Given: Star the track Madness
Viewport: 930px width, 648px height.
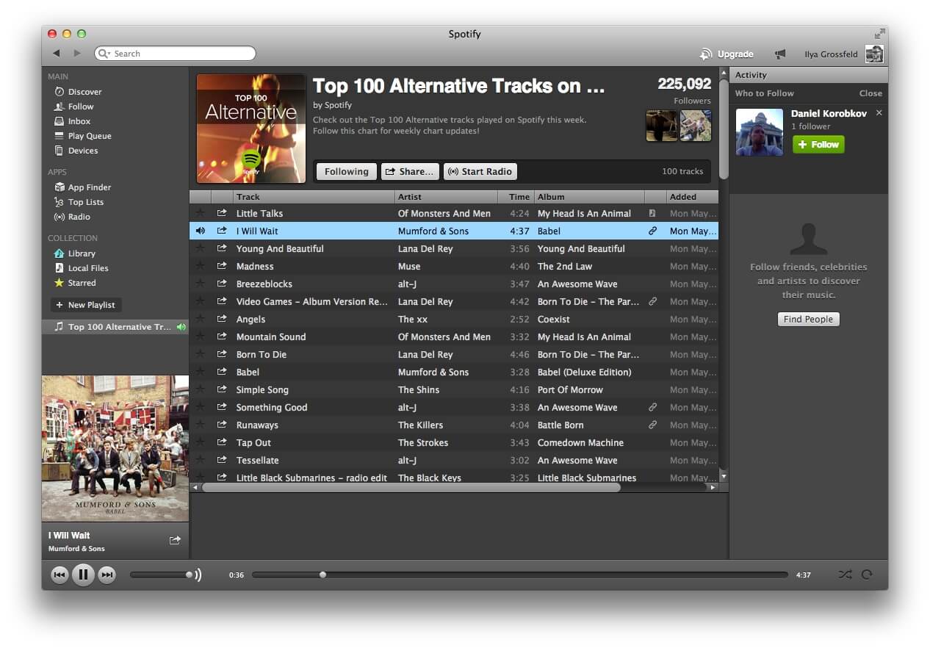Looking at the screenshot, I should (200, 266).
